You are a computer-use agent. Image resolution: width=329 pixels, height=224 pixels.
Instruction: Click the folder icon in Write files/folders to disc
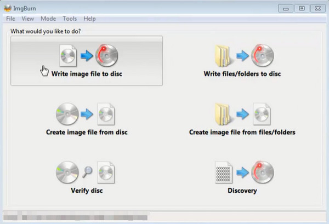[x=224, y=56]
